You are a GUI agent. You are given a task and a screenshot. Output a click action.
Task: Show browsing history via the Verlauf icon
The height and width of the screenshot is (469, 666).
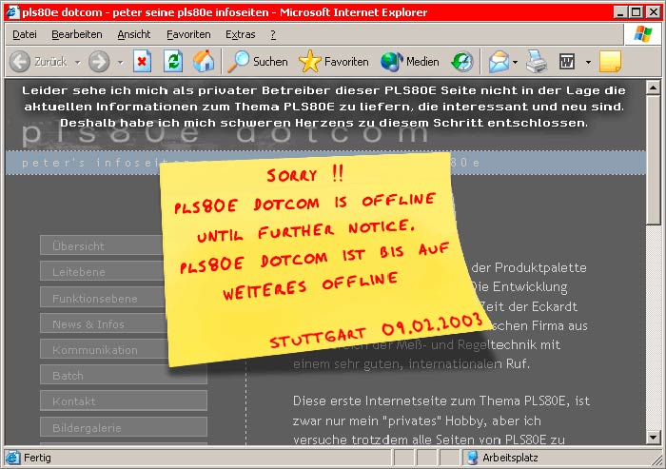462,62
